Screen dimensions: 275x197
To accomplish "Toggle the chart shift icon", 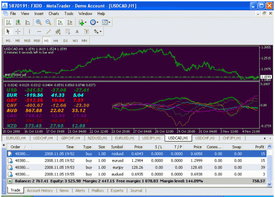I will coord(70,22).
